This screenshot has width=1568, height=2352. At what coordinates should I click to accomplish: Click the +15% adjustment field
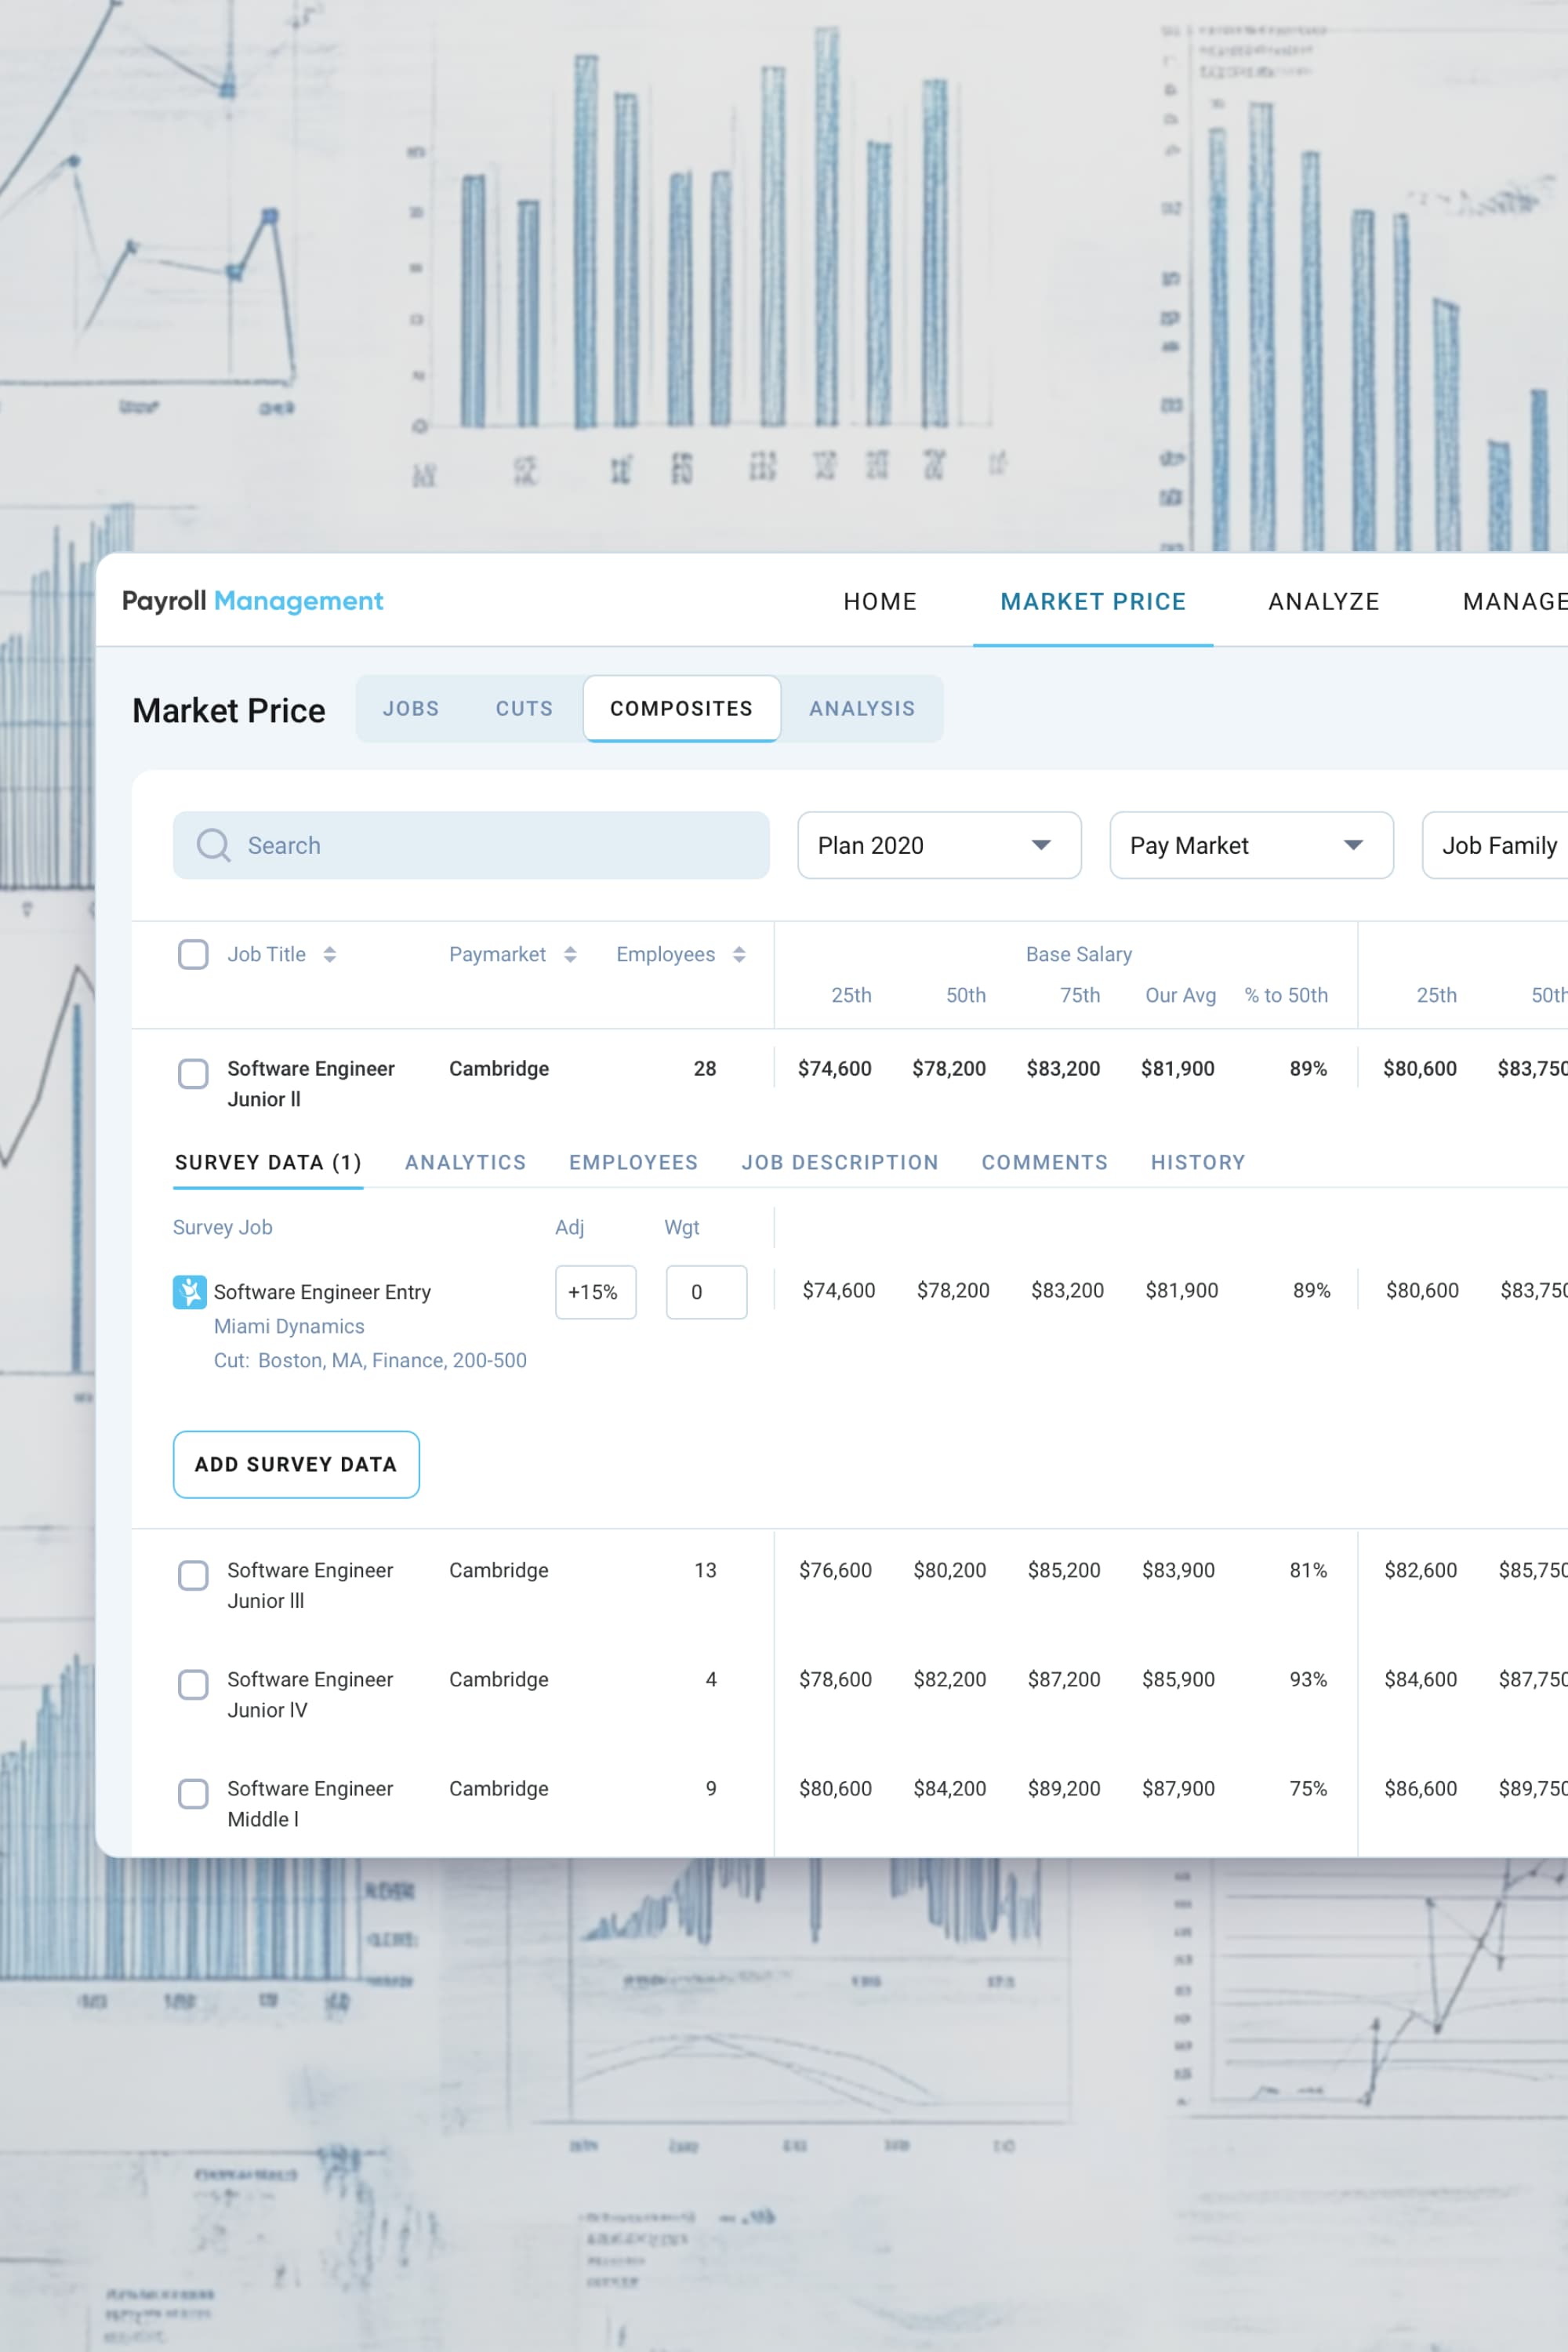595,1292
